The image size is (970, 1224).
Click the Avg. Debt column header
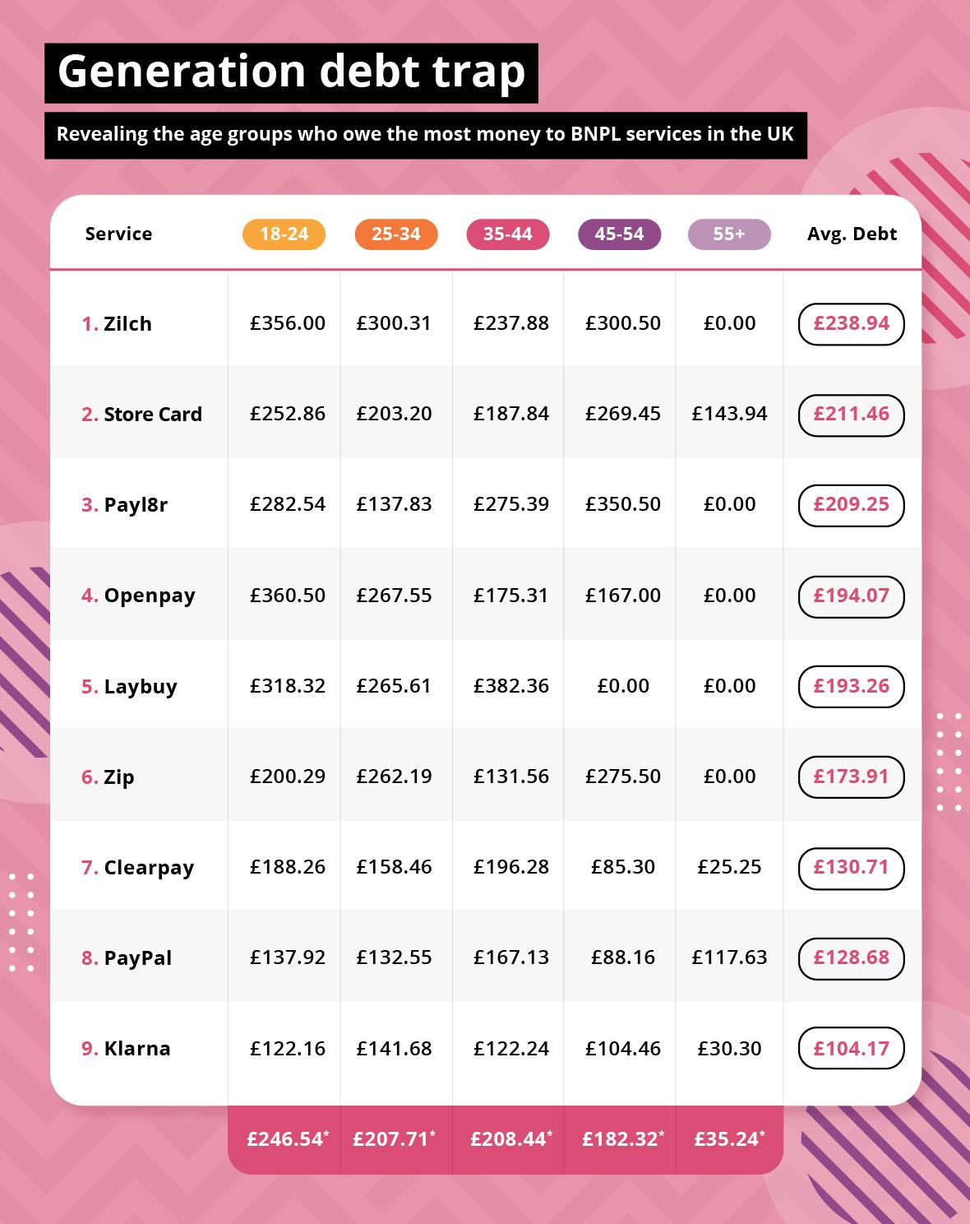[852, 234]
